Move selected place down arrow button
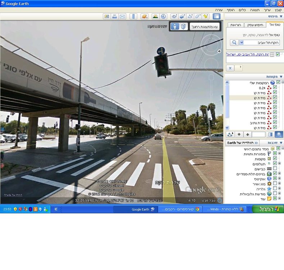The image size is (284, 270). (x=239, y=135)
